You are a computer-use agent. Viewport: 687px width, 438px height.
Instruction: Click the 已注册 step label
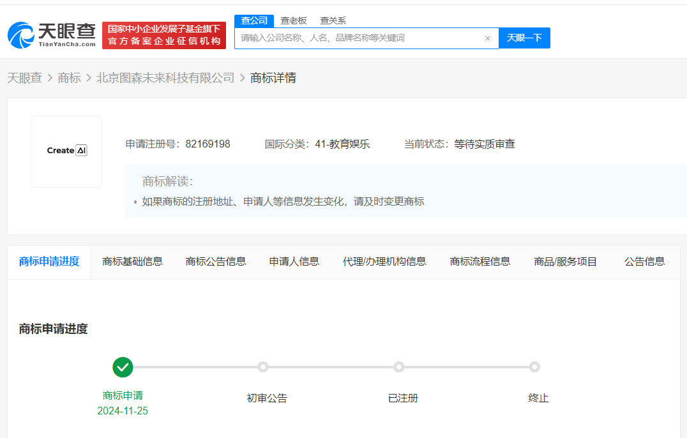[x=403, y=398]
